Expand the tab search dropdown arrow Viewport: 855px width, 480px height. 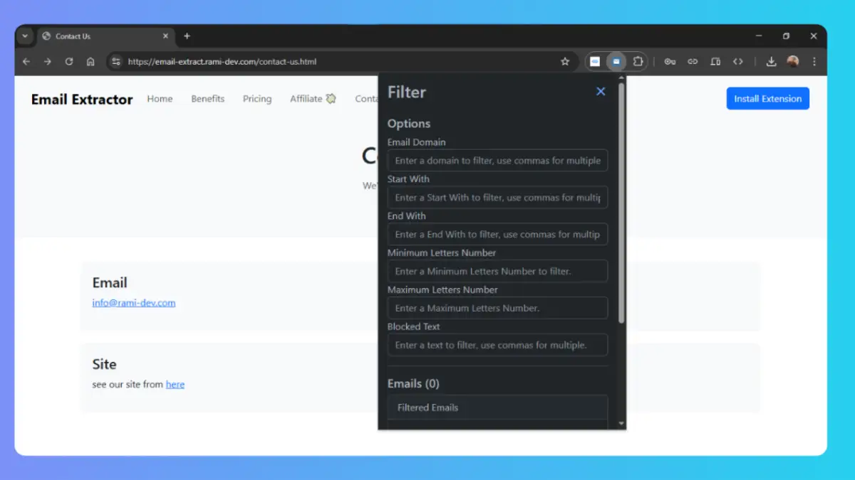pyautogui.click(x=25, y=36)
